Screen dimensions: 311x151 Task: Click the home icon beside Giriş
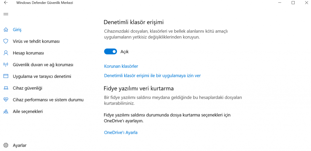6,30
